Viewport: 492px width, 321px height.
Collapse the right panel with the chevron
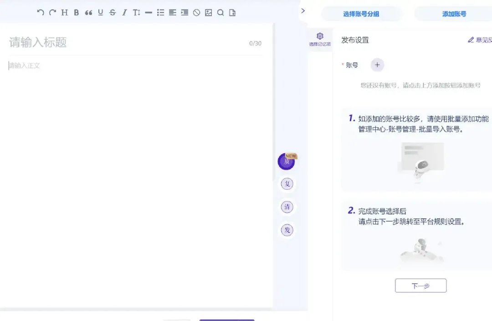(x=303, y=10)
